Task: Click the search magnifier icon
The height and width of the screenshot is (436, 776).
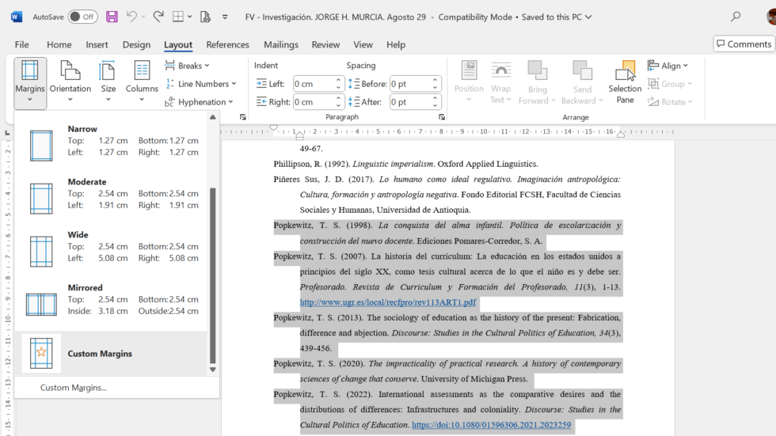Action: pos(736,17)
